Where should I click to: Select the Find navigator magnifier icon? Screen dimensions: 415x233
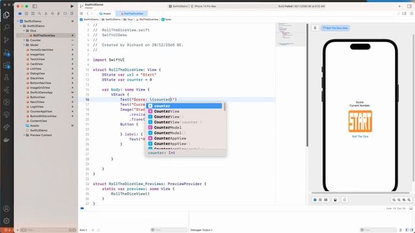pyautogui.click(x=39, y=14)
